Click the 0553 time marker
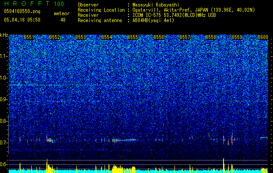Image resolution: width=273 pixels, height=173 pixels. click(81, 37)
